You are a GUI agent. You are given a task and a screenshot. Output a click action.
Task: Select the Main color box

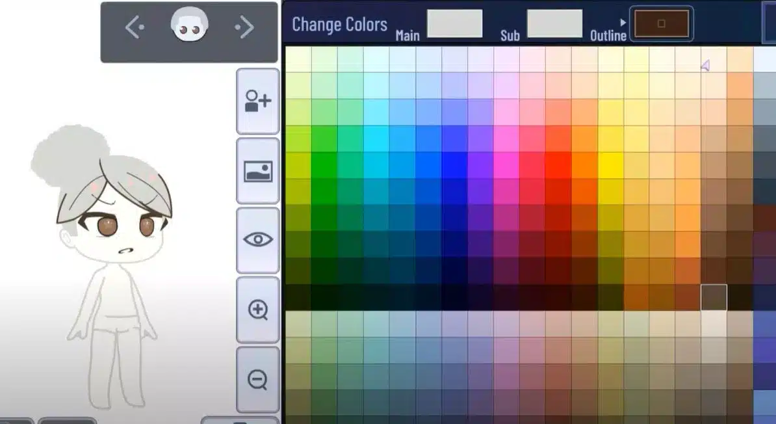click(454, 23)
